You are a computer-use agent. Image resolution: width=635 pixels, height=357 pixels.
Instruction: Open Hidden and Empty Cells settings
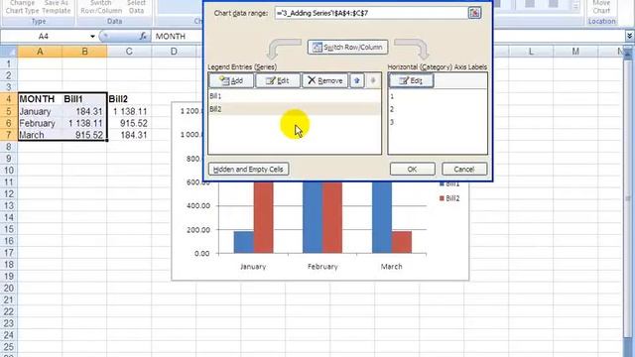[x=248, y=170]
